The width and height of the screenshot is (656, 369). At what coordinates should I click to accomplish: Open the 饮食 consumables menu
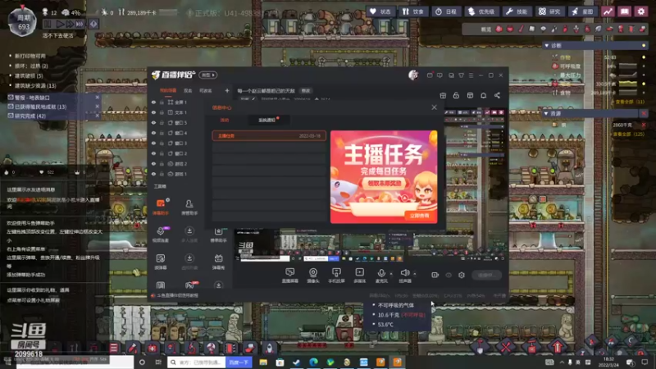point(412,11)
